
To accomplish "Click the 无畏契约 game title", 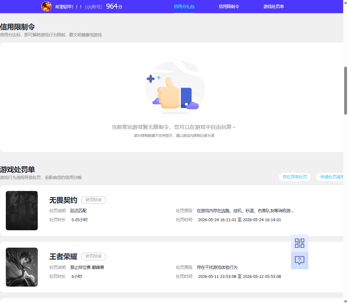I will coord(63,200).
